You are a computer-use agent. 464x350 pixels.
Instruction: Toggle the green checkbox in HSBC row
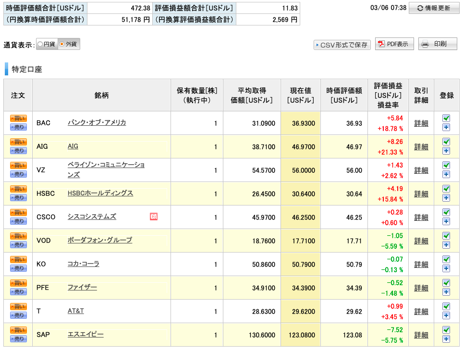coord(446,189)
